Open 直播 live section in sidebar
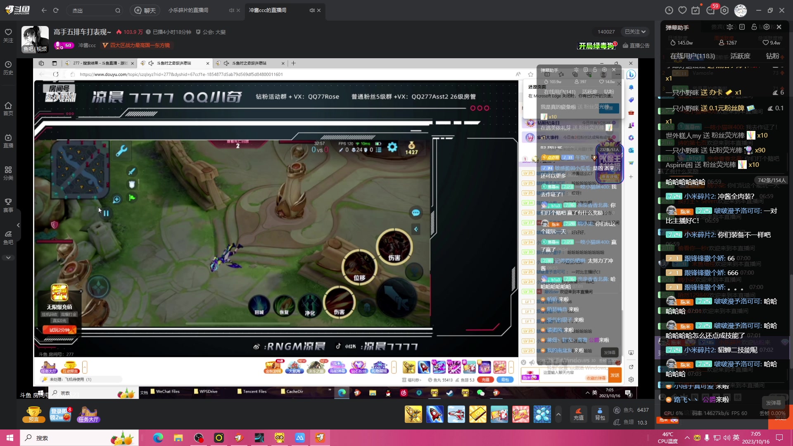 click(x=8, y=141)
